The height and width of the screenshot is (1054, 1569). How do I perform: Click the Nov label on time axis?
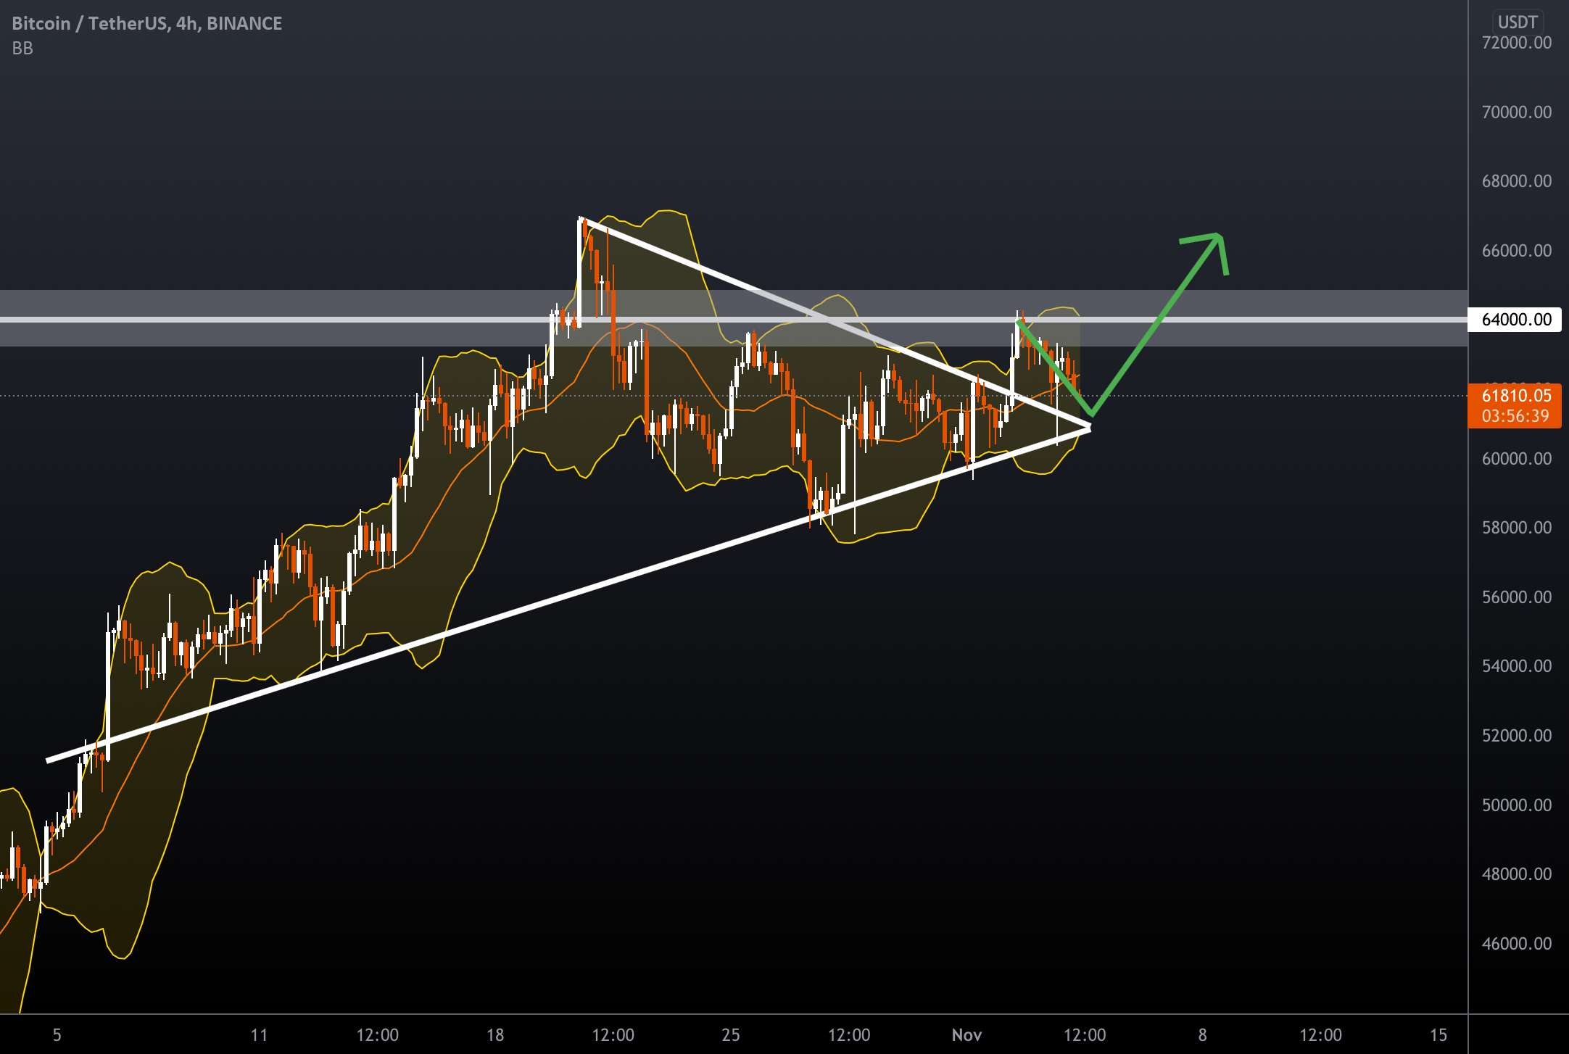(x=966, y=1035)
